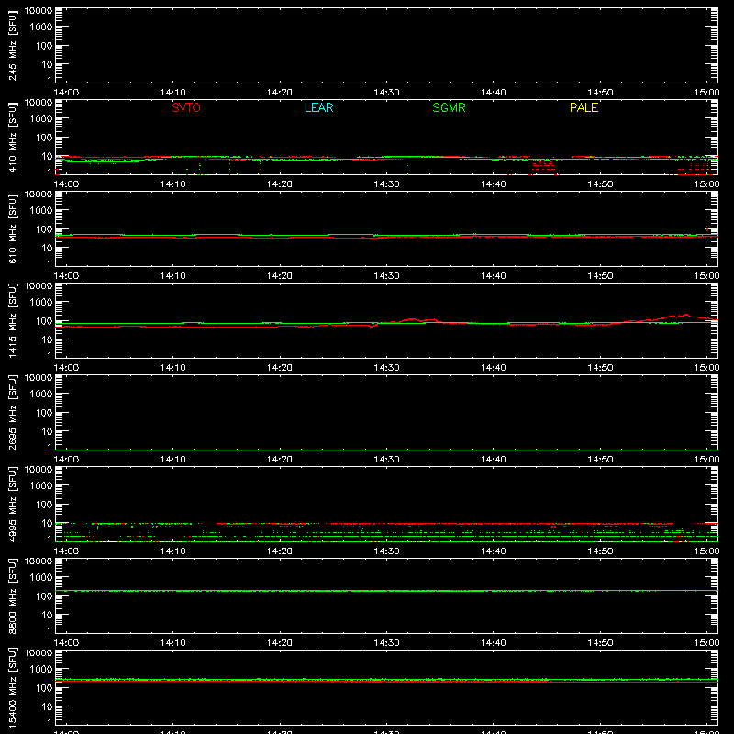The image size is (734, 734).
Task: Select the 245 MHz [SFU] axis title
Action: pos(13,45)
